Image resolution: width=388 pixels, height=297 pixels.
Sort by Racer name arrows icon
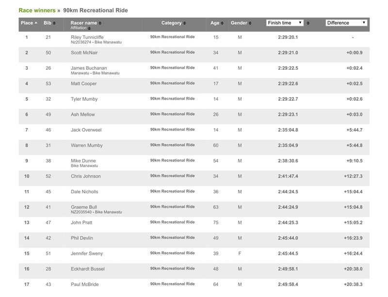[x=100, y=23]
